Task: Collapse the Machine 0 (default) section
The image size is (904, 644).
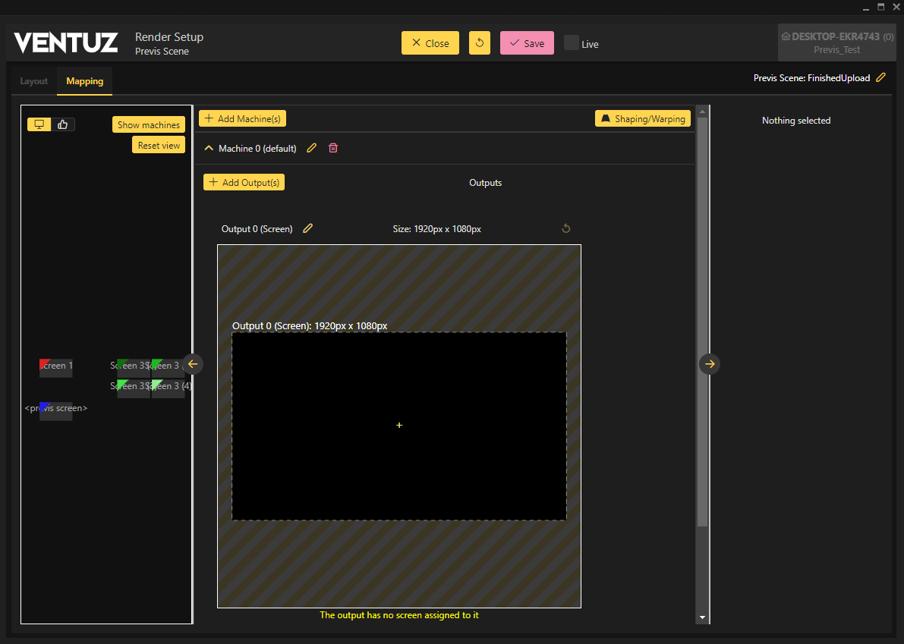Action: click(x=209, y=149)
